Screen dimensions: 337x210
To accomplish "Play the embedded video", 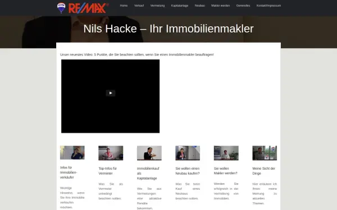I will (x=111, y=93).
